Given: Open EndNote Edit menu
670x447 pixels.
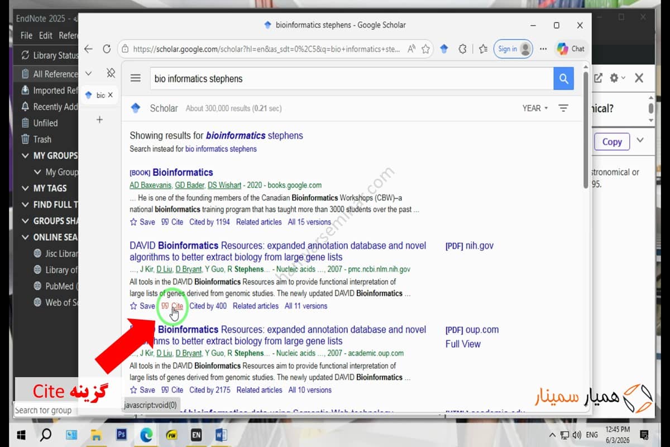Looking at the screenshot, I should (46, 35).
